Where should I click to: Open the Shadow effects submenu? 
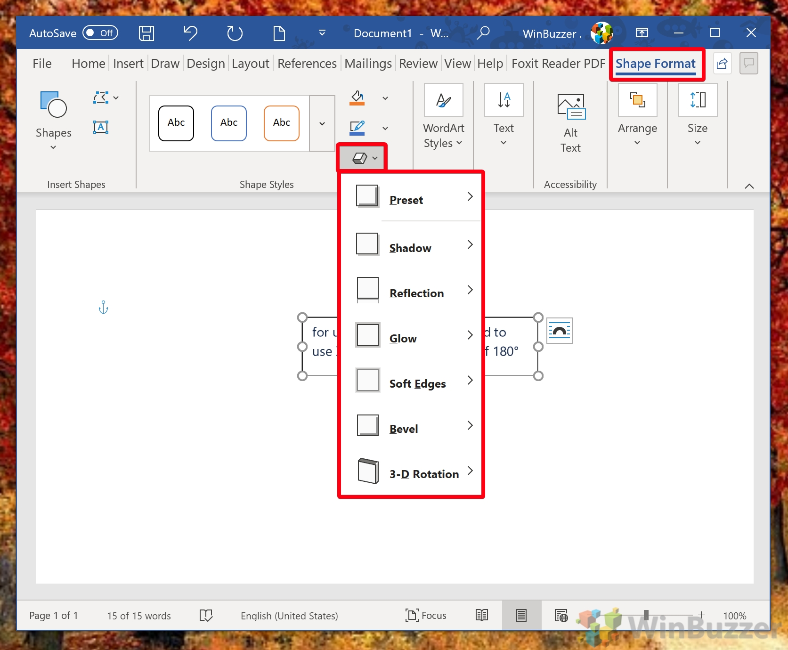411,245
